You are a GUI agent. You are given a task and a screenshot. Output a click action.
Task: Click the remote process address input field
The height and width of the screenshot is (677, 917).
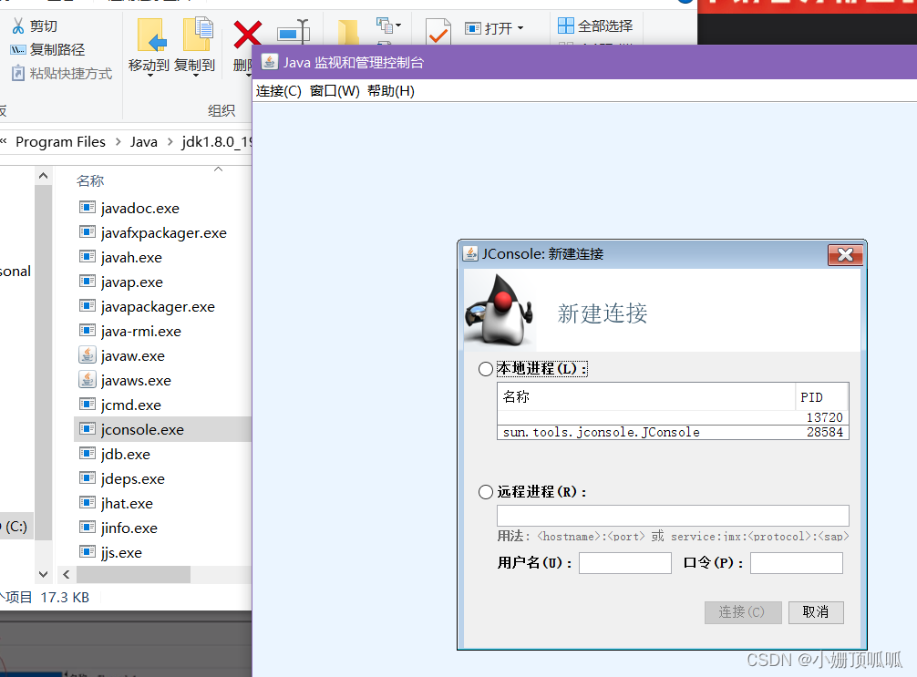[x=673, y=516]
